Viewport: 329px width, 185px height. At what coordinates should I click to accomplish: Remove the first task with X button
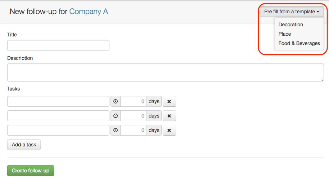pyautogui.click(x=169, y=101)
